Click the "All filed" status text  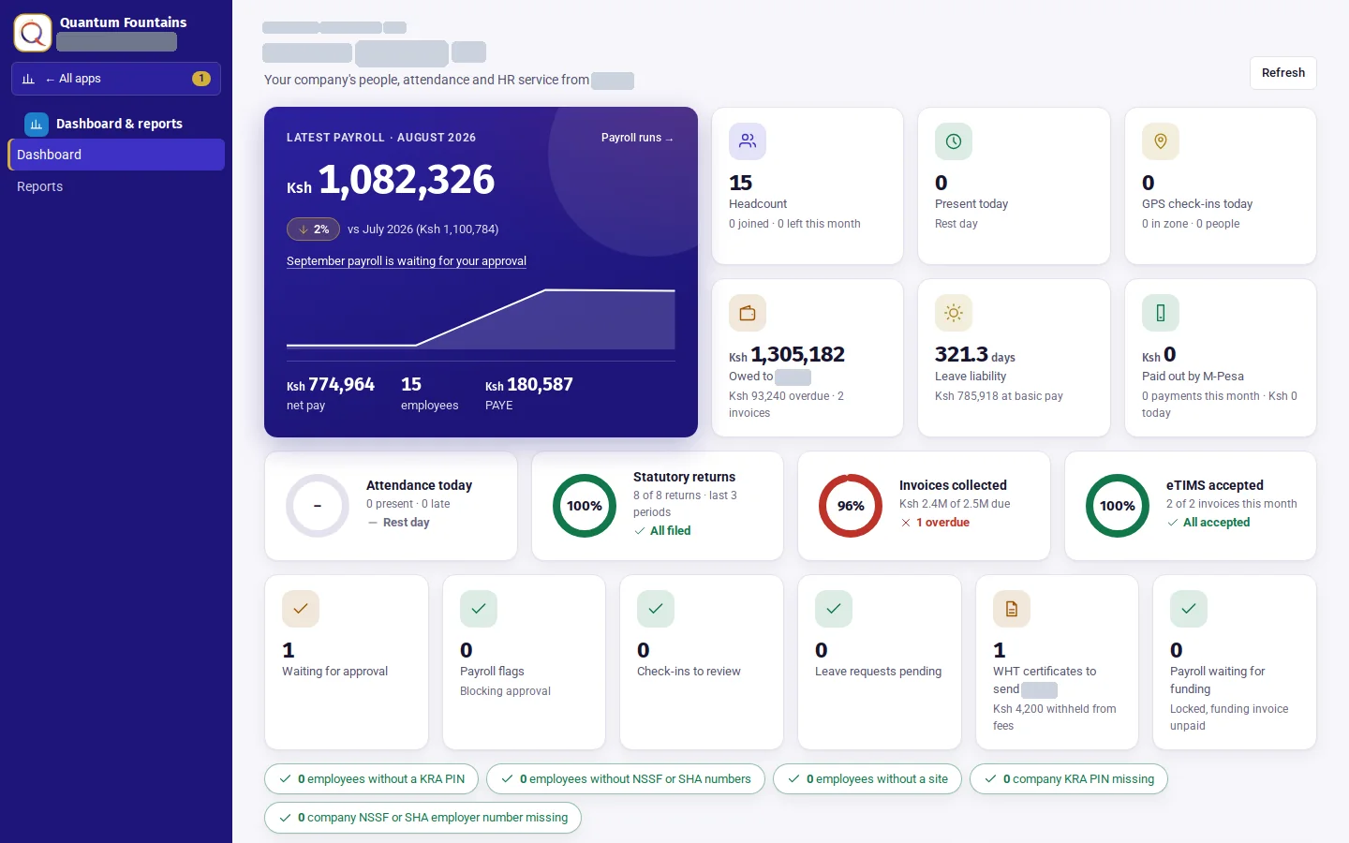[x=670, y=531]
